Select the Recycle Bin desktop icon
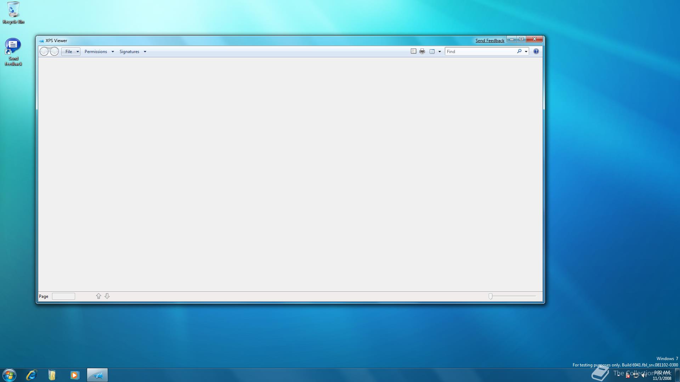The image size is (680, 382). 13,13
